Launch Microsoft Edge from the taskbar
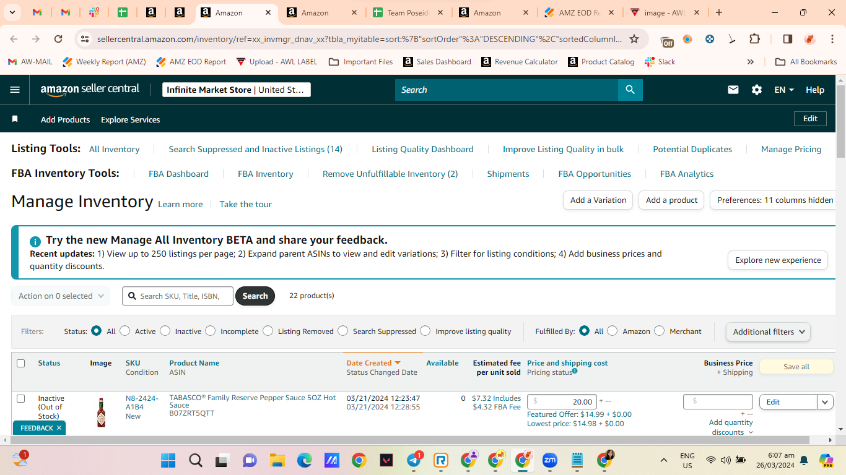The height and width of the screenshot is (475, 846). click(x=304, y=460)
